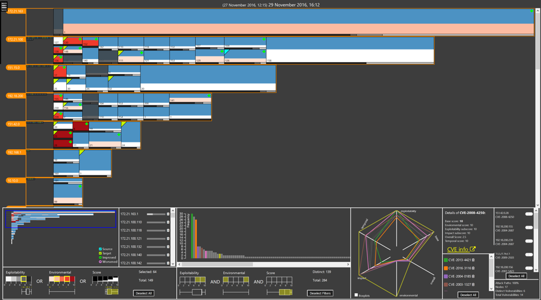
Task: Click Deselect All in host panel
Action: pos(144,294)
